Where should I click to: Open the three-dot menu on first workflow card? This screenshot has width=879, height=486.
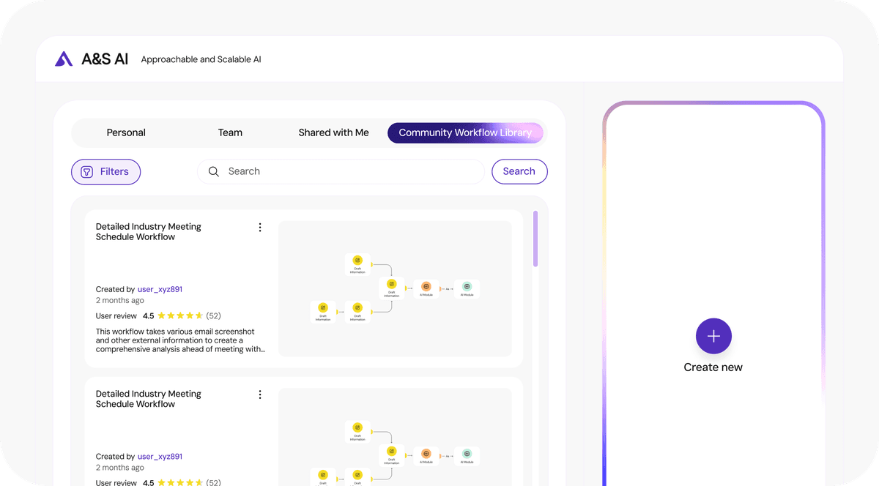[260, 227]
